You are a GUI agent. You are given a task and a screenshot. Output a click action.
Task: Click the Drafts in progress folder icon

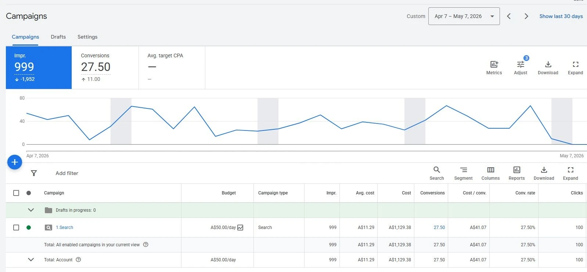(x=48, y=210)
